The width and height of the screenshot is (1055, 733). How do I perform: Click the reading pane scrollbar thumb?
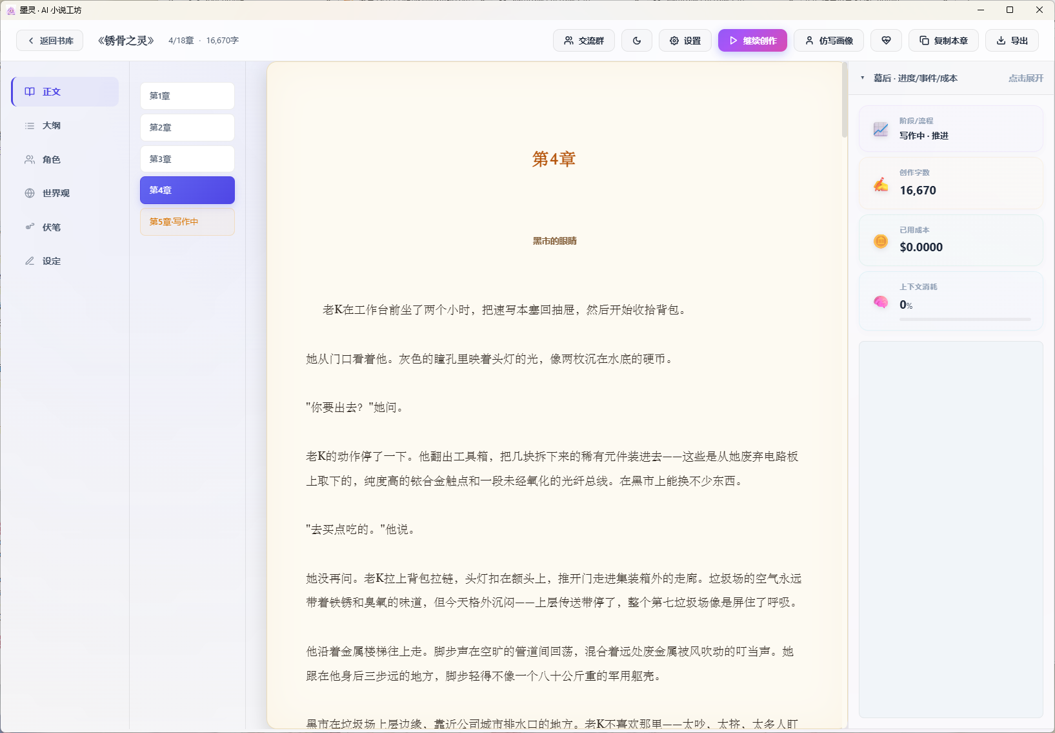point(845,100)
